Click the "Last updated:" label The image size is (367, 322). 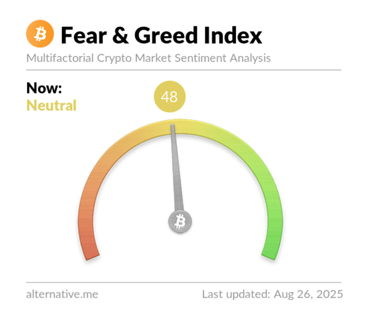pyautogui.click(x=234, y=294)
